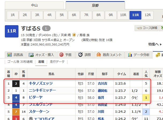Open the 厩舎コメント tab
This screenshot has height=120, width=163.
tap(109, 55)
